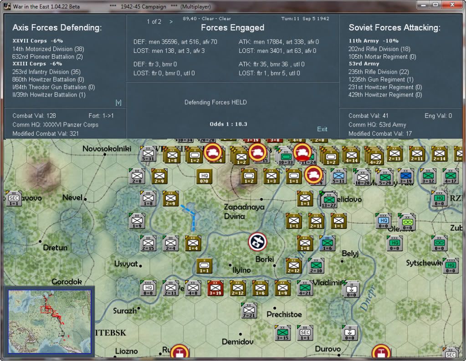Select the 10=20 German infantry stack

pyautogui.click(x=362, y=178)
